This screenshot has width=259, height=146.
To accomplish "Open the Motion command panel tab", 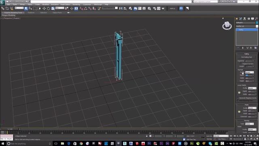I will 248,19.
